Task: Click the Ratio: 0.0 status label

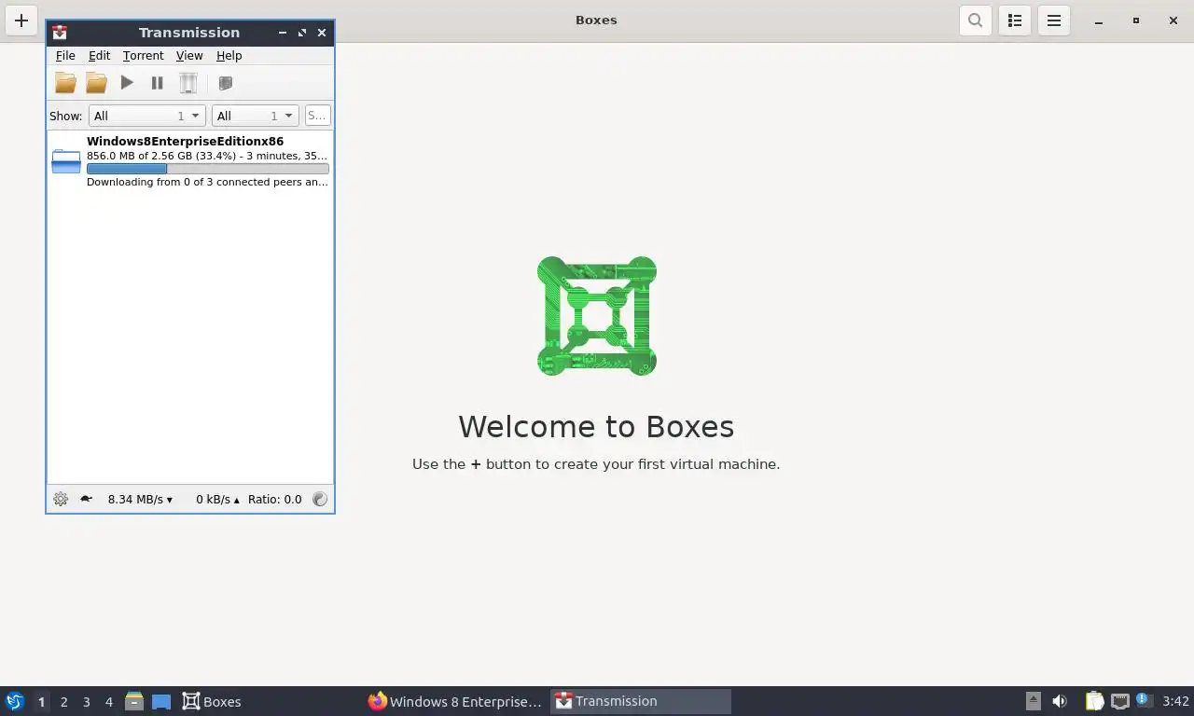Action: (275, 500)
